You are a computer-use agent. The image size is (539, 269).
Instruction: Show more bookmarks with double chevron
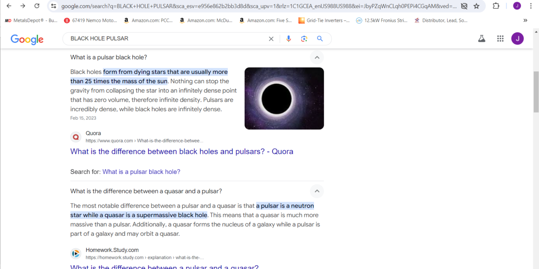(525, 20)
